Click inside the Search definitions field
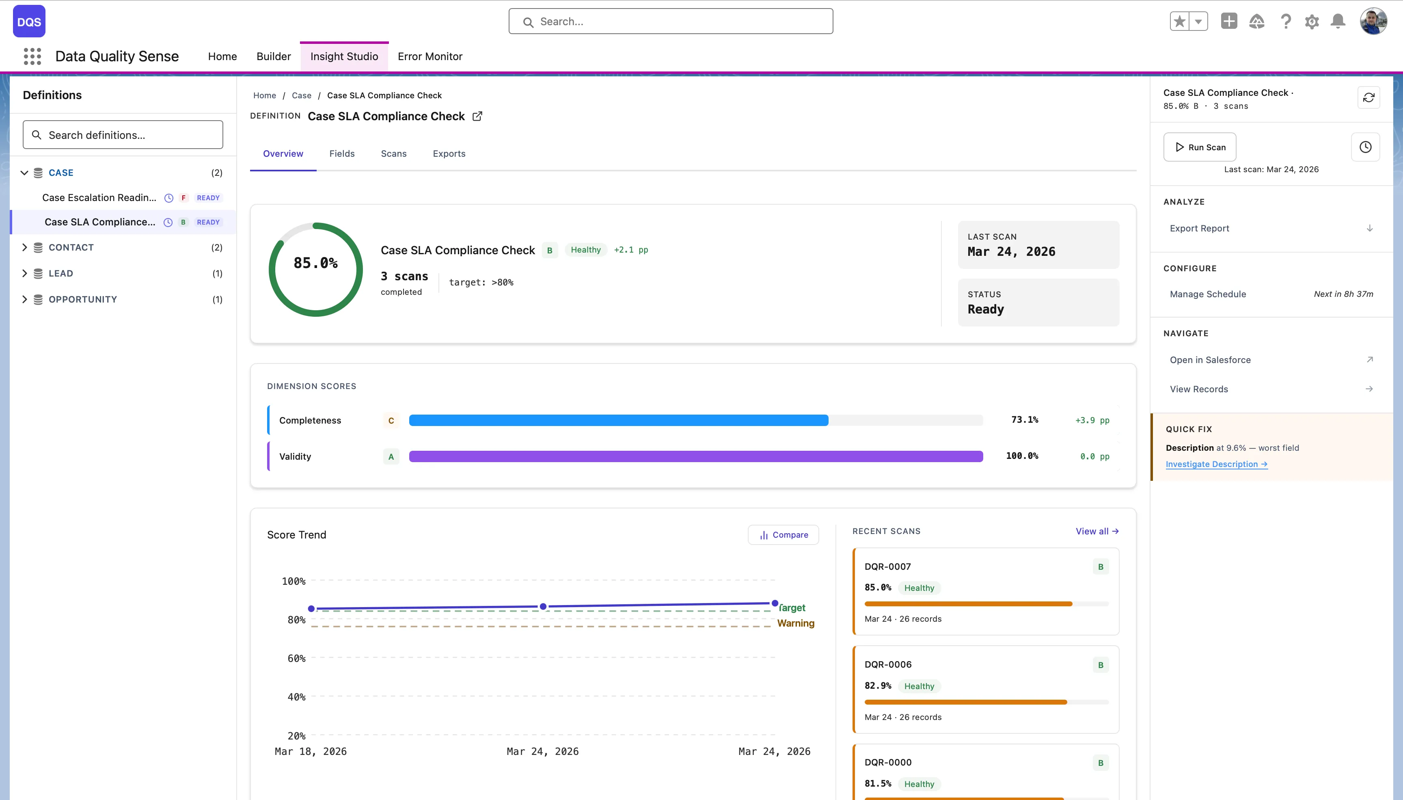The image size is (1403, 800). point(123,134)
